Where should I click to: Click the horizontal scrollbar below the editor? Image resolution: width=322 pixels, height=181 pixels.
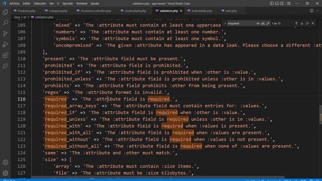point(158,176)
